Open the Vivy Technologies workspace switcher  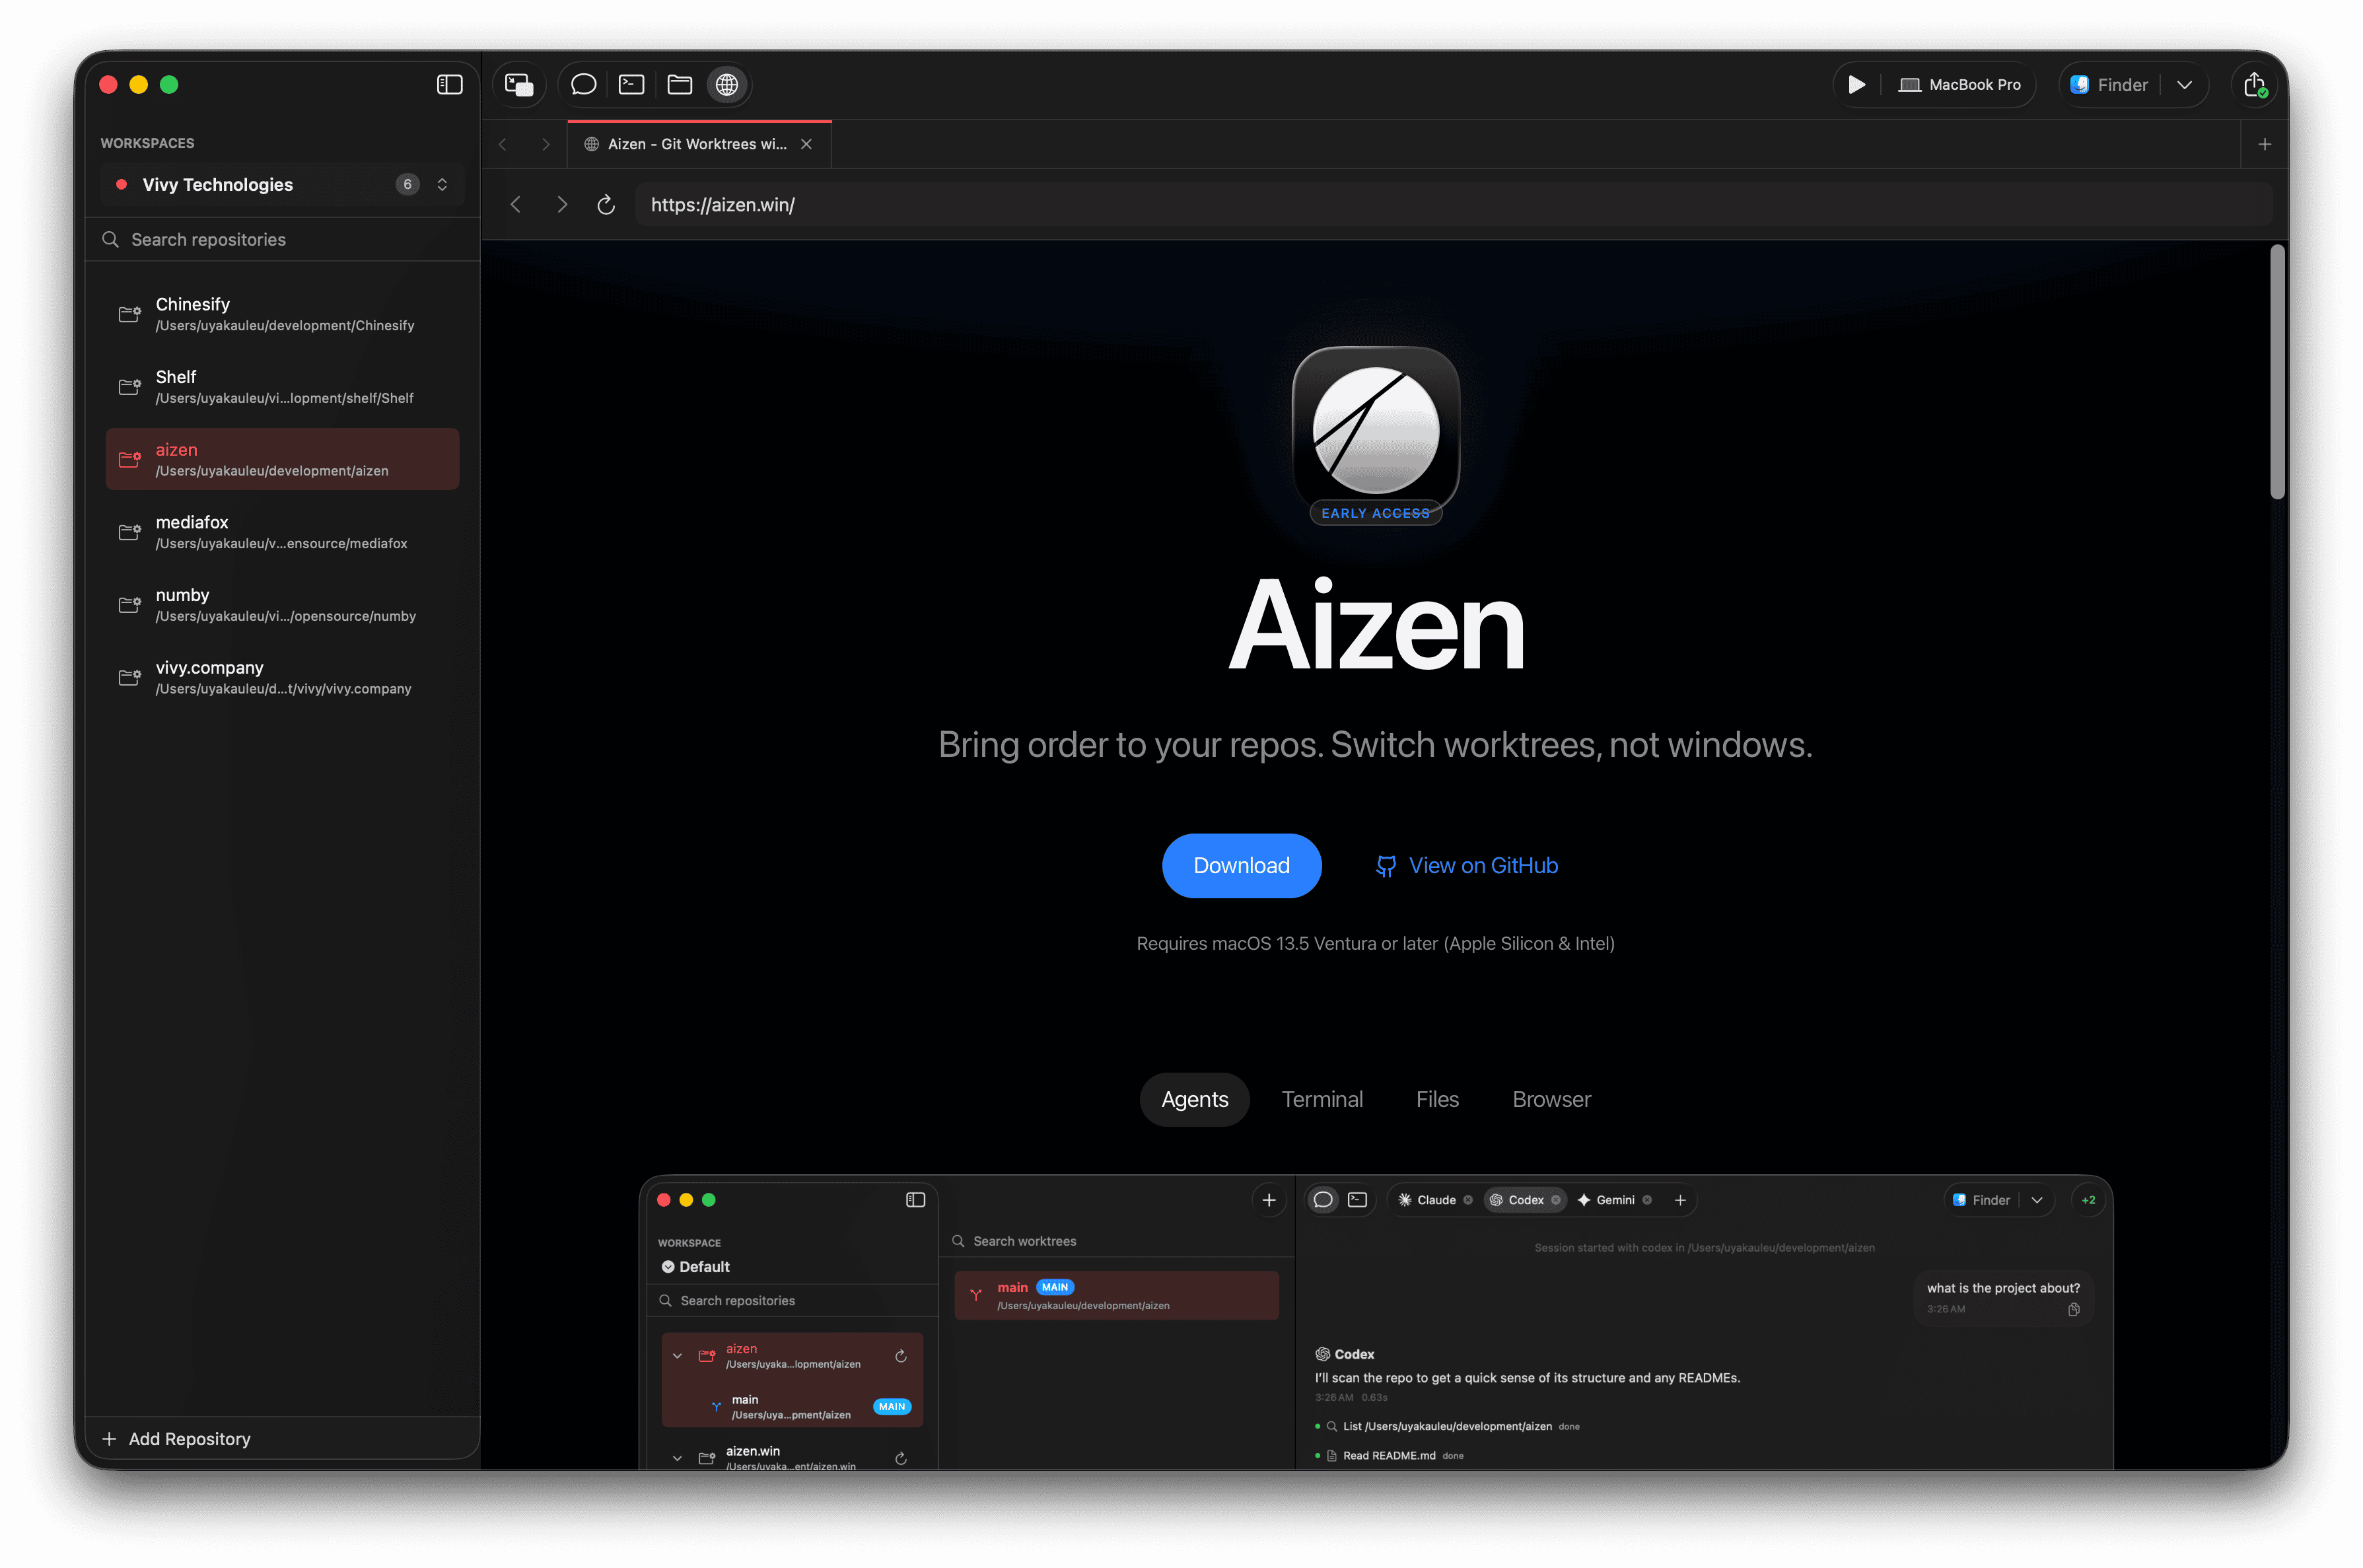(x=442, y=184)
